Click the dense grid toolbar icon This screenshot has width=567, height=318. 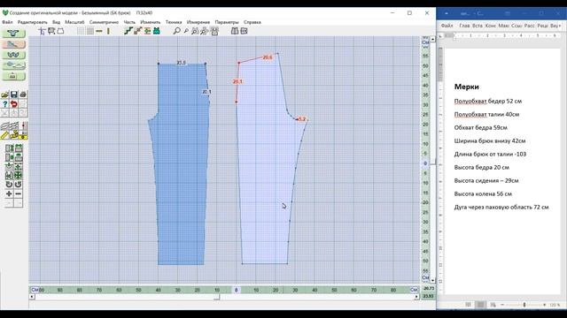pyautogui.click(x=89, y=31)
